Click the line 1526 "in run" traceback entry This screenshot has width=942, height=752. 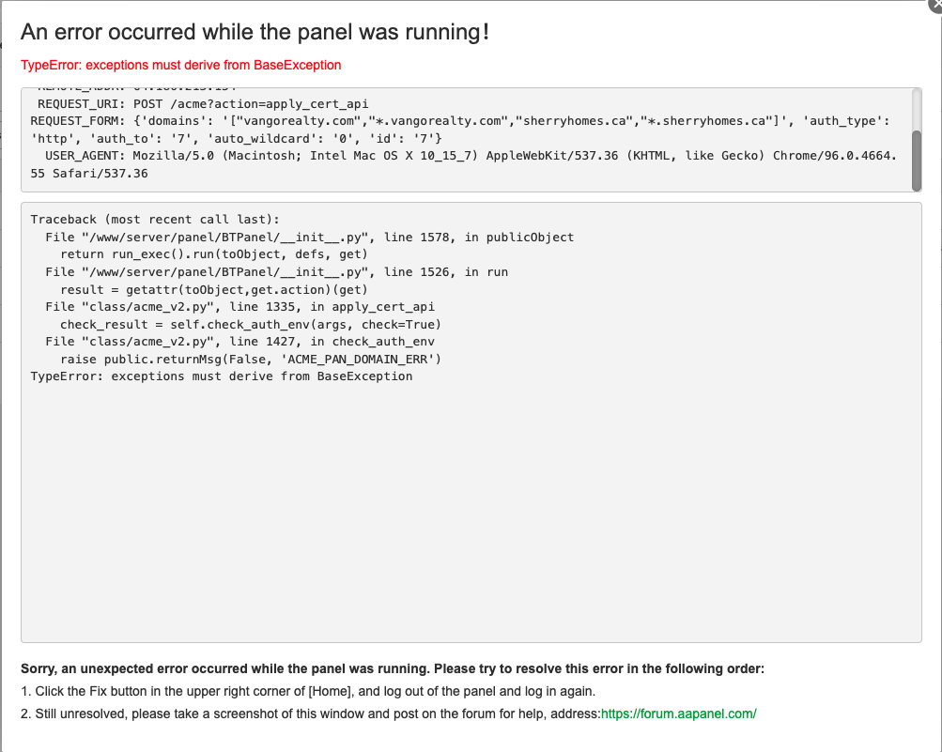point(276,271)
